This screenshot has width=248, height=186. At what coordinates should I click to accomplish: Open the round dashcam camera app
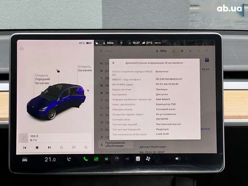coord(117,159)
